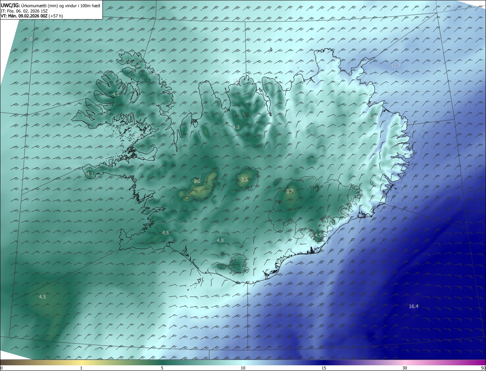The width and height of the screenshot is (486, 371).
Task: Click the colorbar tick label 30
Action: 405,368
